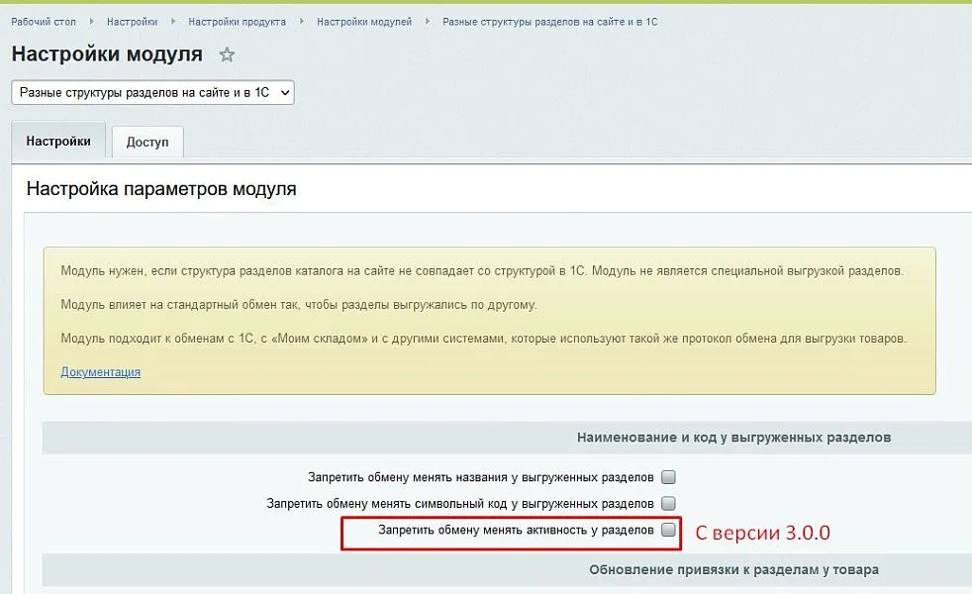Click the star favorite icon beside Настройки модуля

click(x=226, y=53)
